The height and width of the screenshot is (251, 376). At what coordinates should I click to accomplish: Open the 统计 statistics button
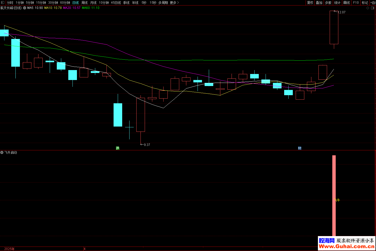pyautogui.click(x=337, y=3)
